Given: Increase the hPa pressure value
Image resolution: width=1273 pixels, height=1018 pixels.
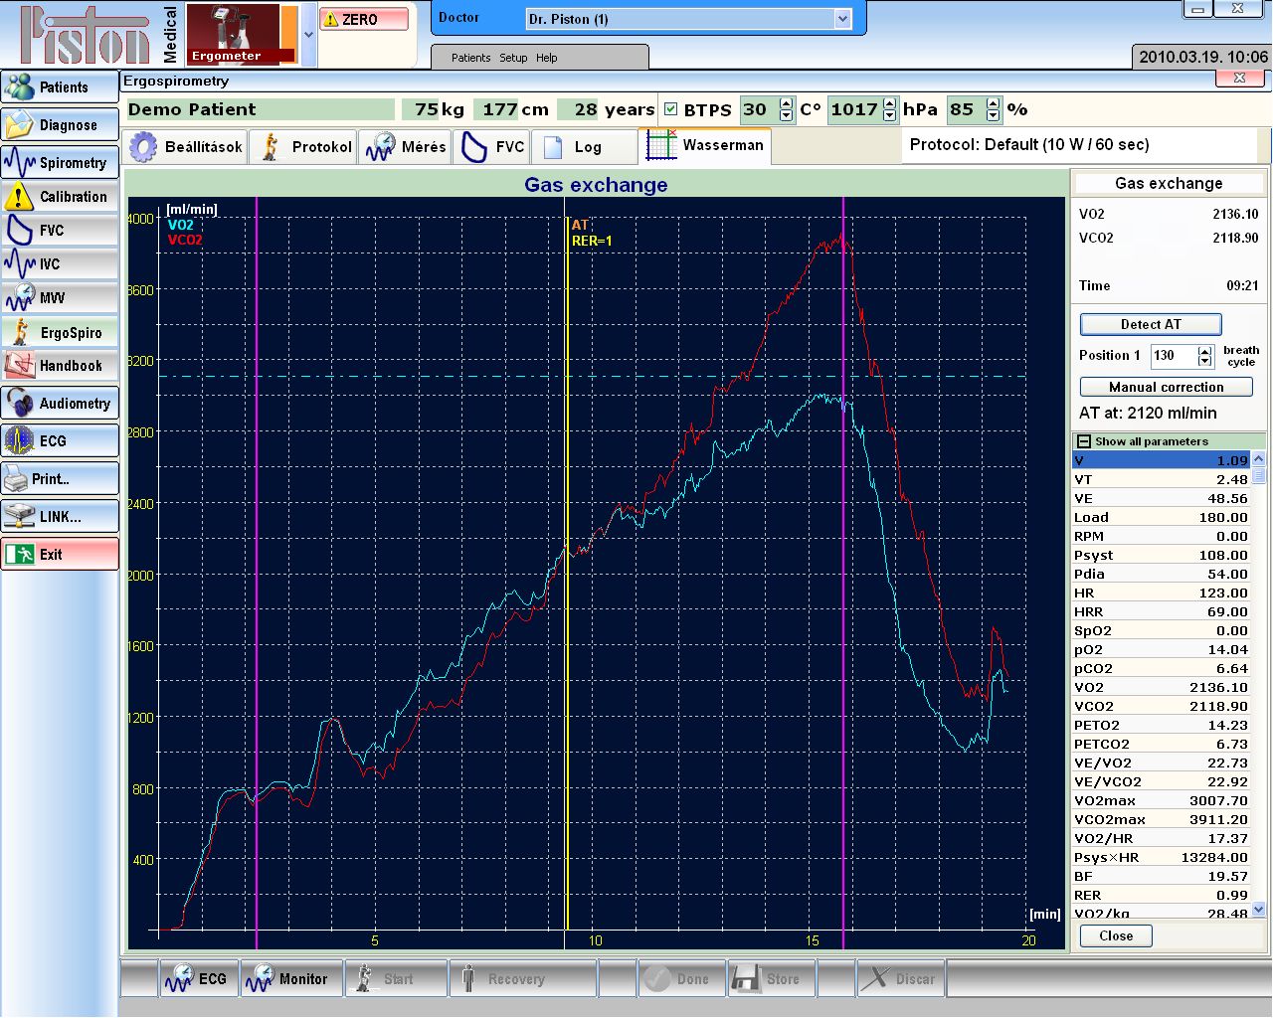Looking at the screenshot, I should [x=889, y=103].
